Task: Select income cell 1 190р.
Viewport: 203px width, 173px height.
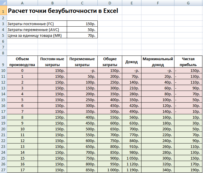Action: click(132, 170)
